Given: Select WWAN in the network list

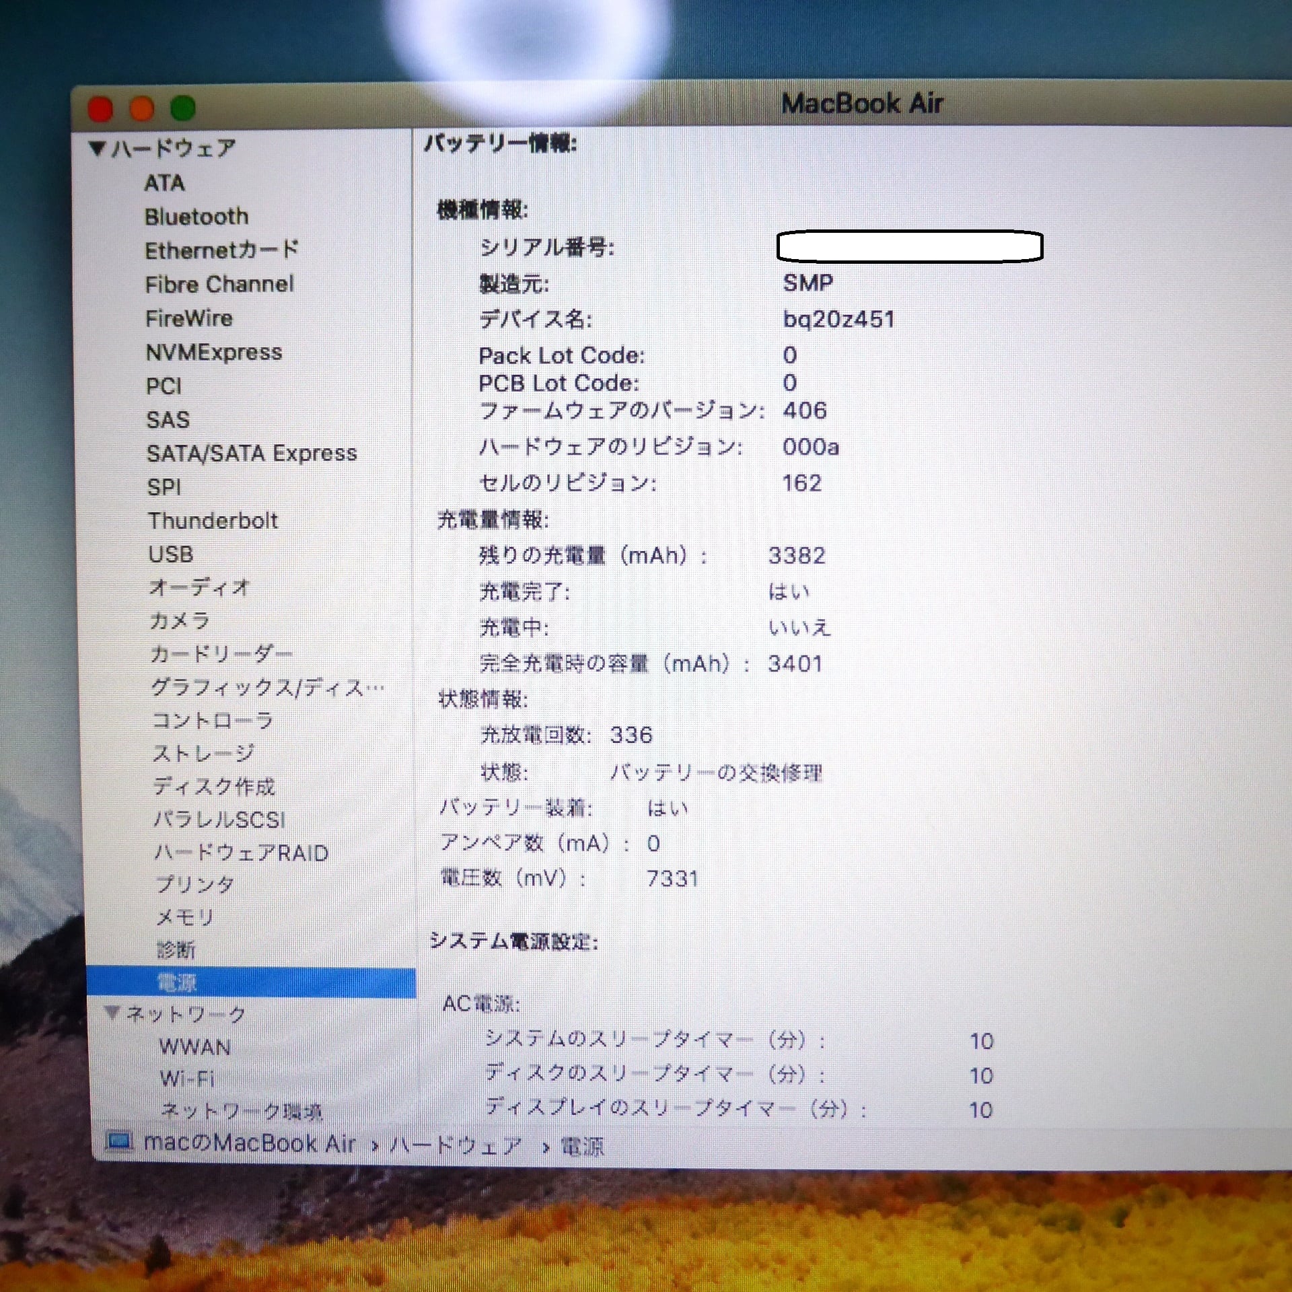Looking at the screenshot, I should coord(194,1047).
